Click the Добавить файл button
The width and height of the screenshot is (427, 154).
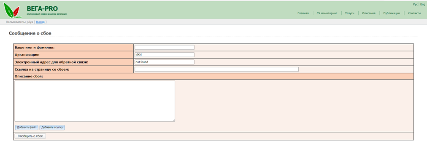tap(27, 127)
